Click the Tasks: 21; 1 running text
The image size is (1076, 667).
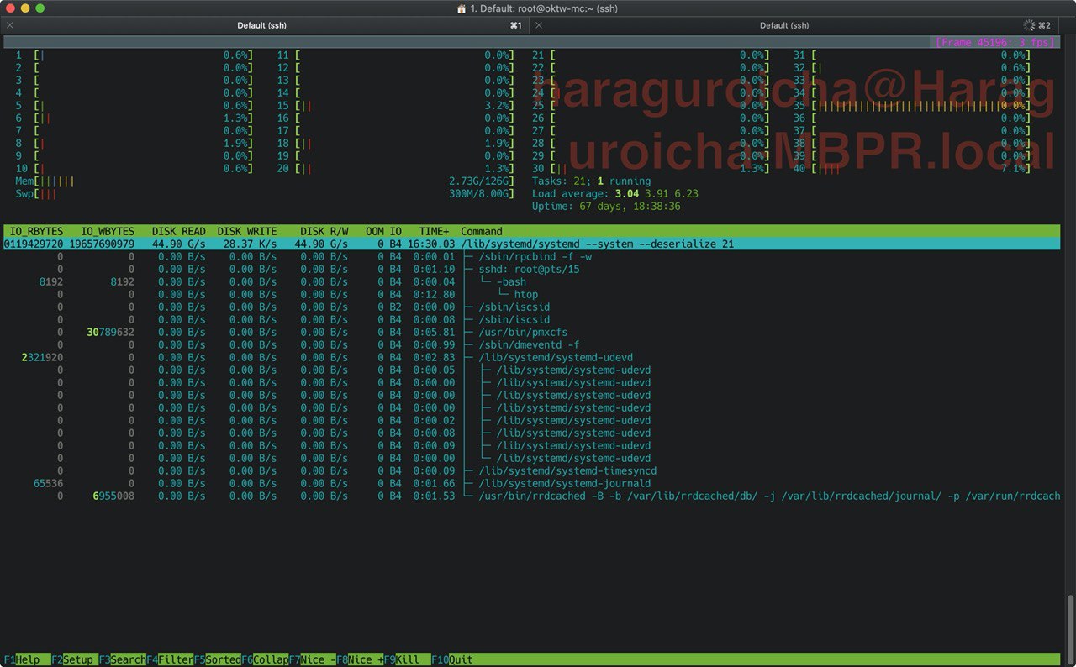(x=591, y=181)
